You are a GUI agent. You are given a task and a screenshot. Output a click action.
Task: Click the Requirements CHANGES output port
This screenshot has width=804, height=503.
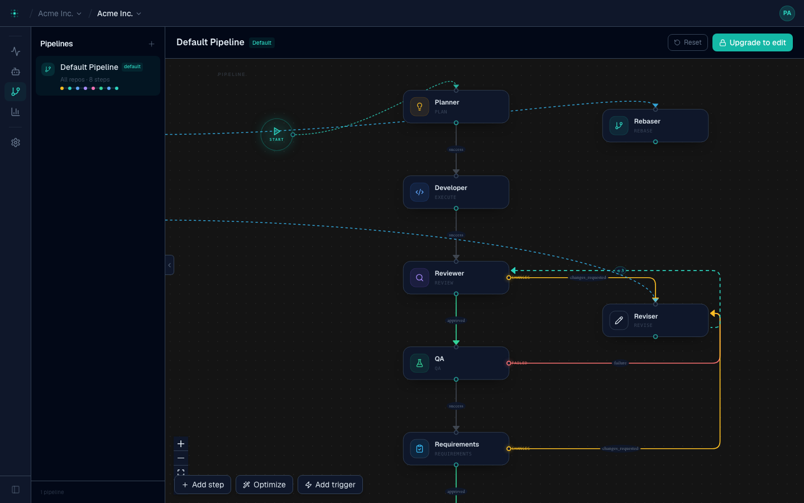pyautogui.click(x=509, y=449)
